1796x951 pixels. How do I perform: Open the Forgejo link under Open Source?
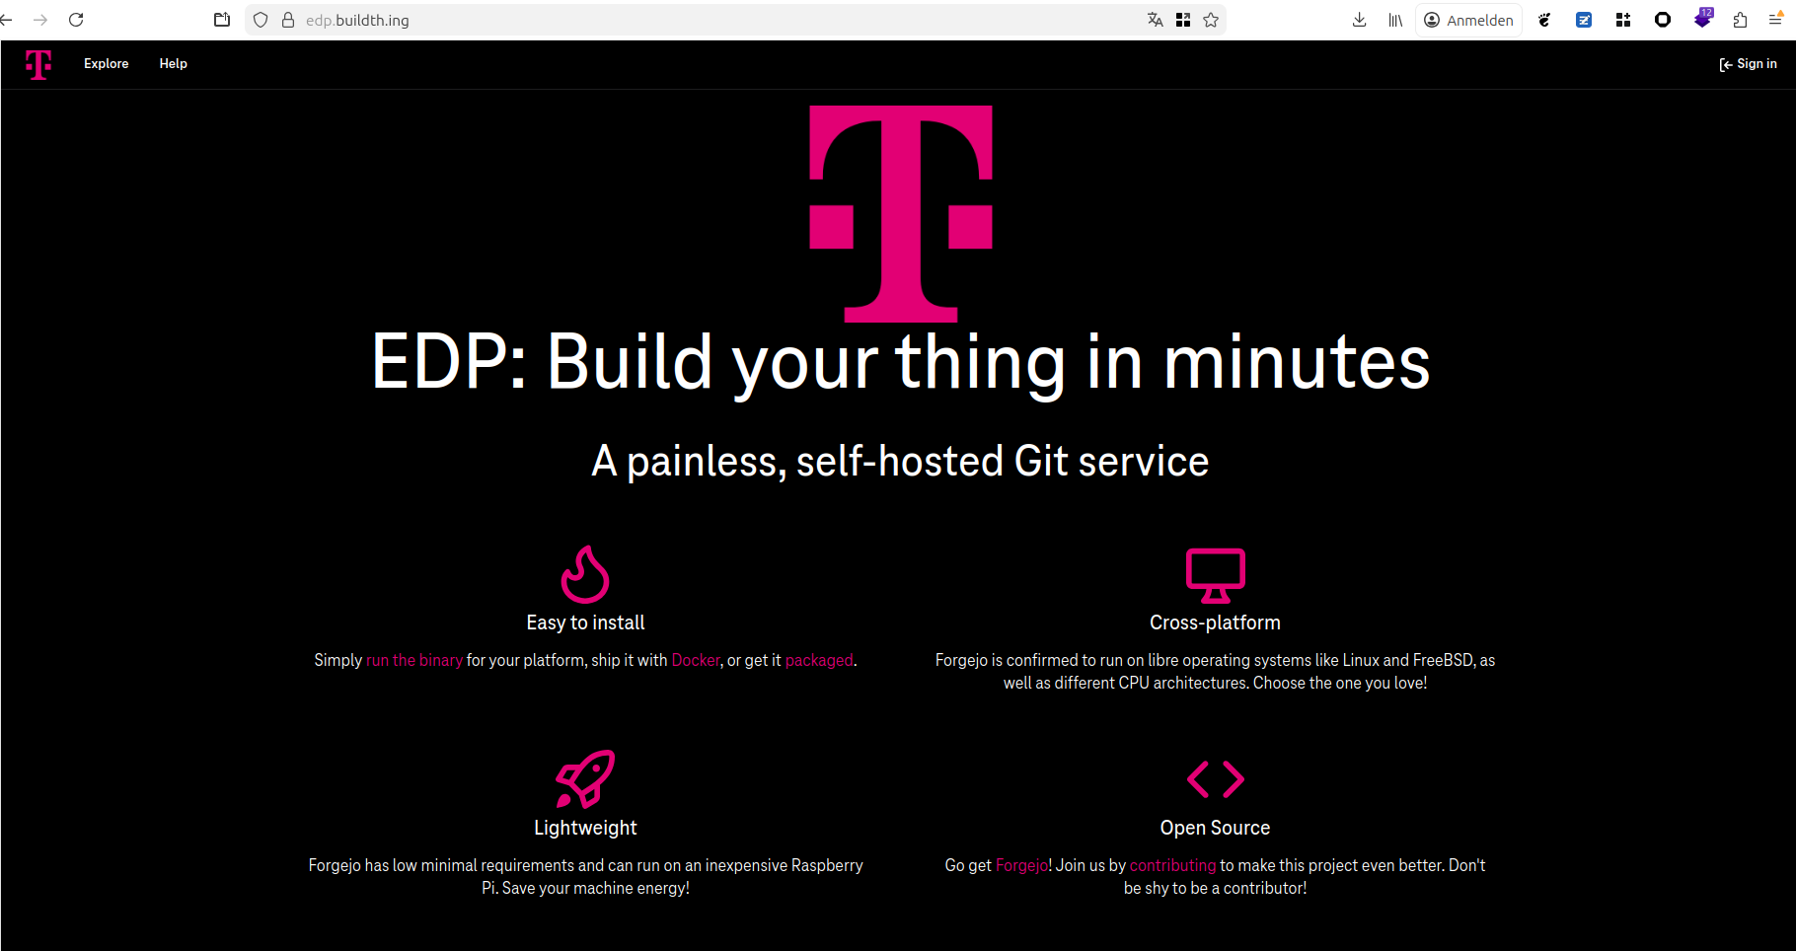tap(1022, 865)
